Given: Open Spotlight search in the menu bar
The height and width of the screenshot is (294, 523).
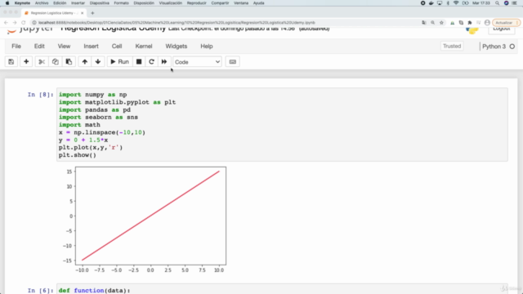Looking at the screenshot, I should coord(498,3).
